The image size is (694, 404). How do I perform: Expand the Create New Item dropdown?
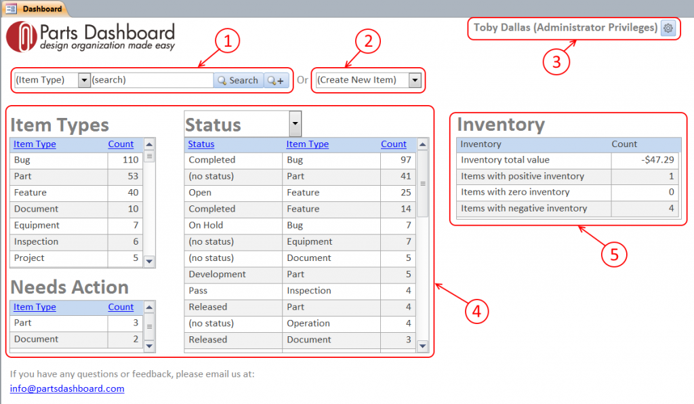(x=415, y=80)
